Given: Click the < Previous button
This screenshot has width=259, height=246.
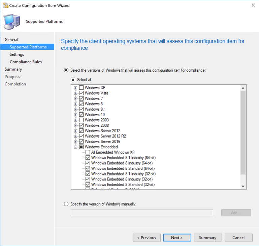Looking at the screenshot, I should (147, 238).
